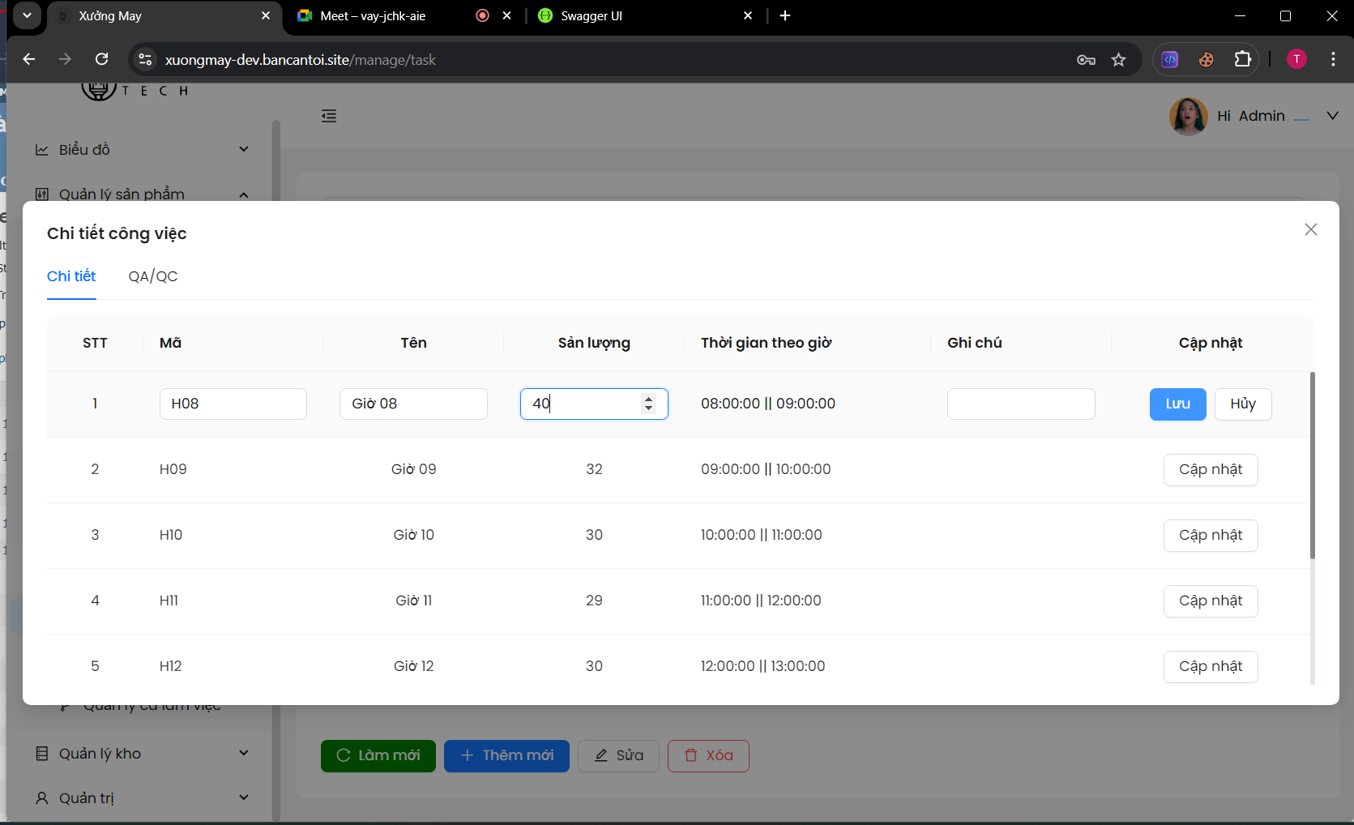Click the dialog table vertical scrollbar
This screenshot has height=825, width=1354.
[x=1312, y=466]
